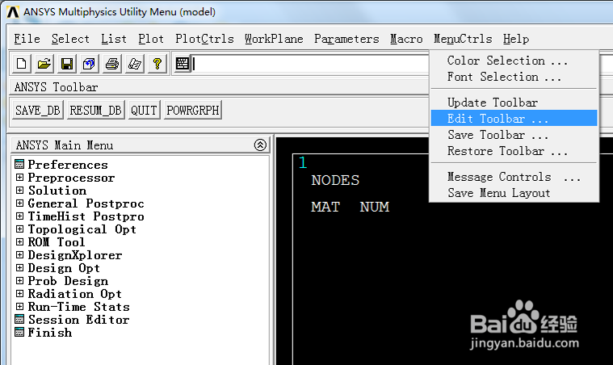
Task: Expand the Prob Design node
Action: pyautogui.click(x=19, y=280)
